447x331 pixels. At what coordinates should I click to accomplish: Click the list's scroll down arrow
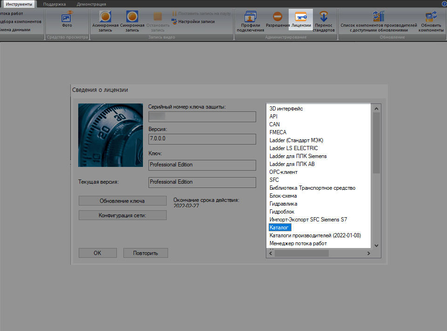tap(377, 245)
